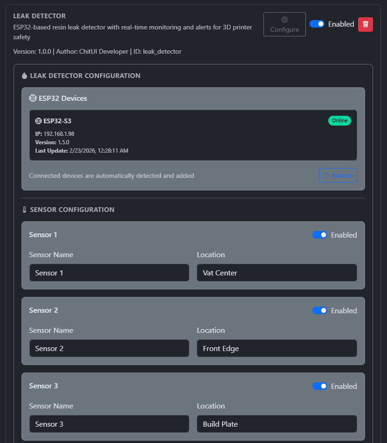
Task: Select the Front Edge location field
Action: (276, 348)
